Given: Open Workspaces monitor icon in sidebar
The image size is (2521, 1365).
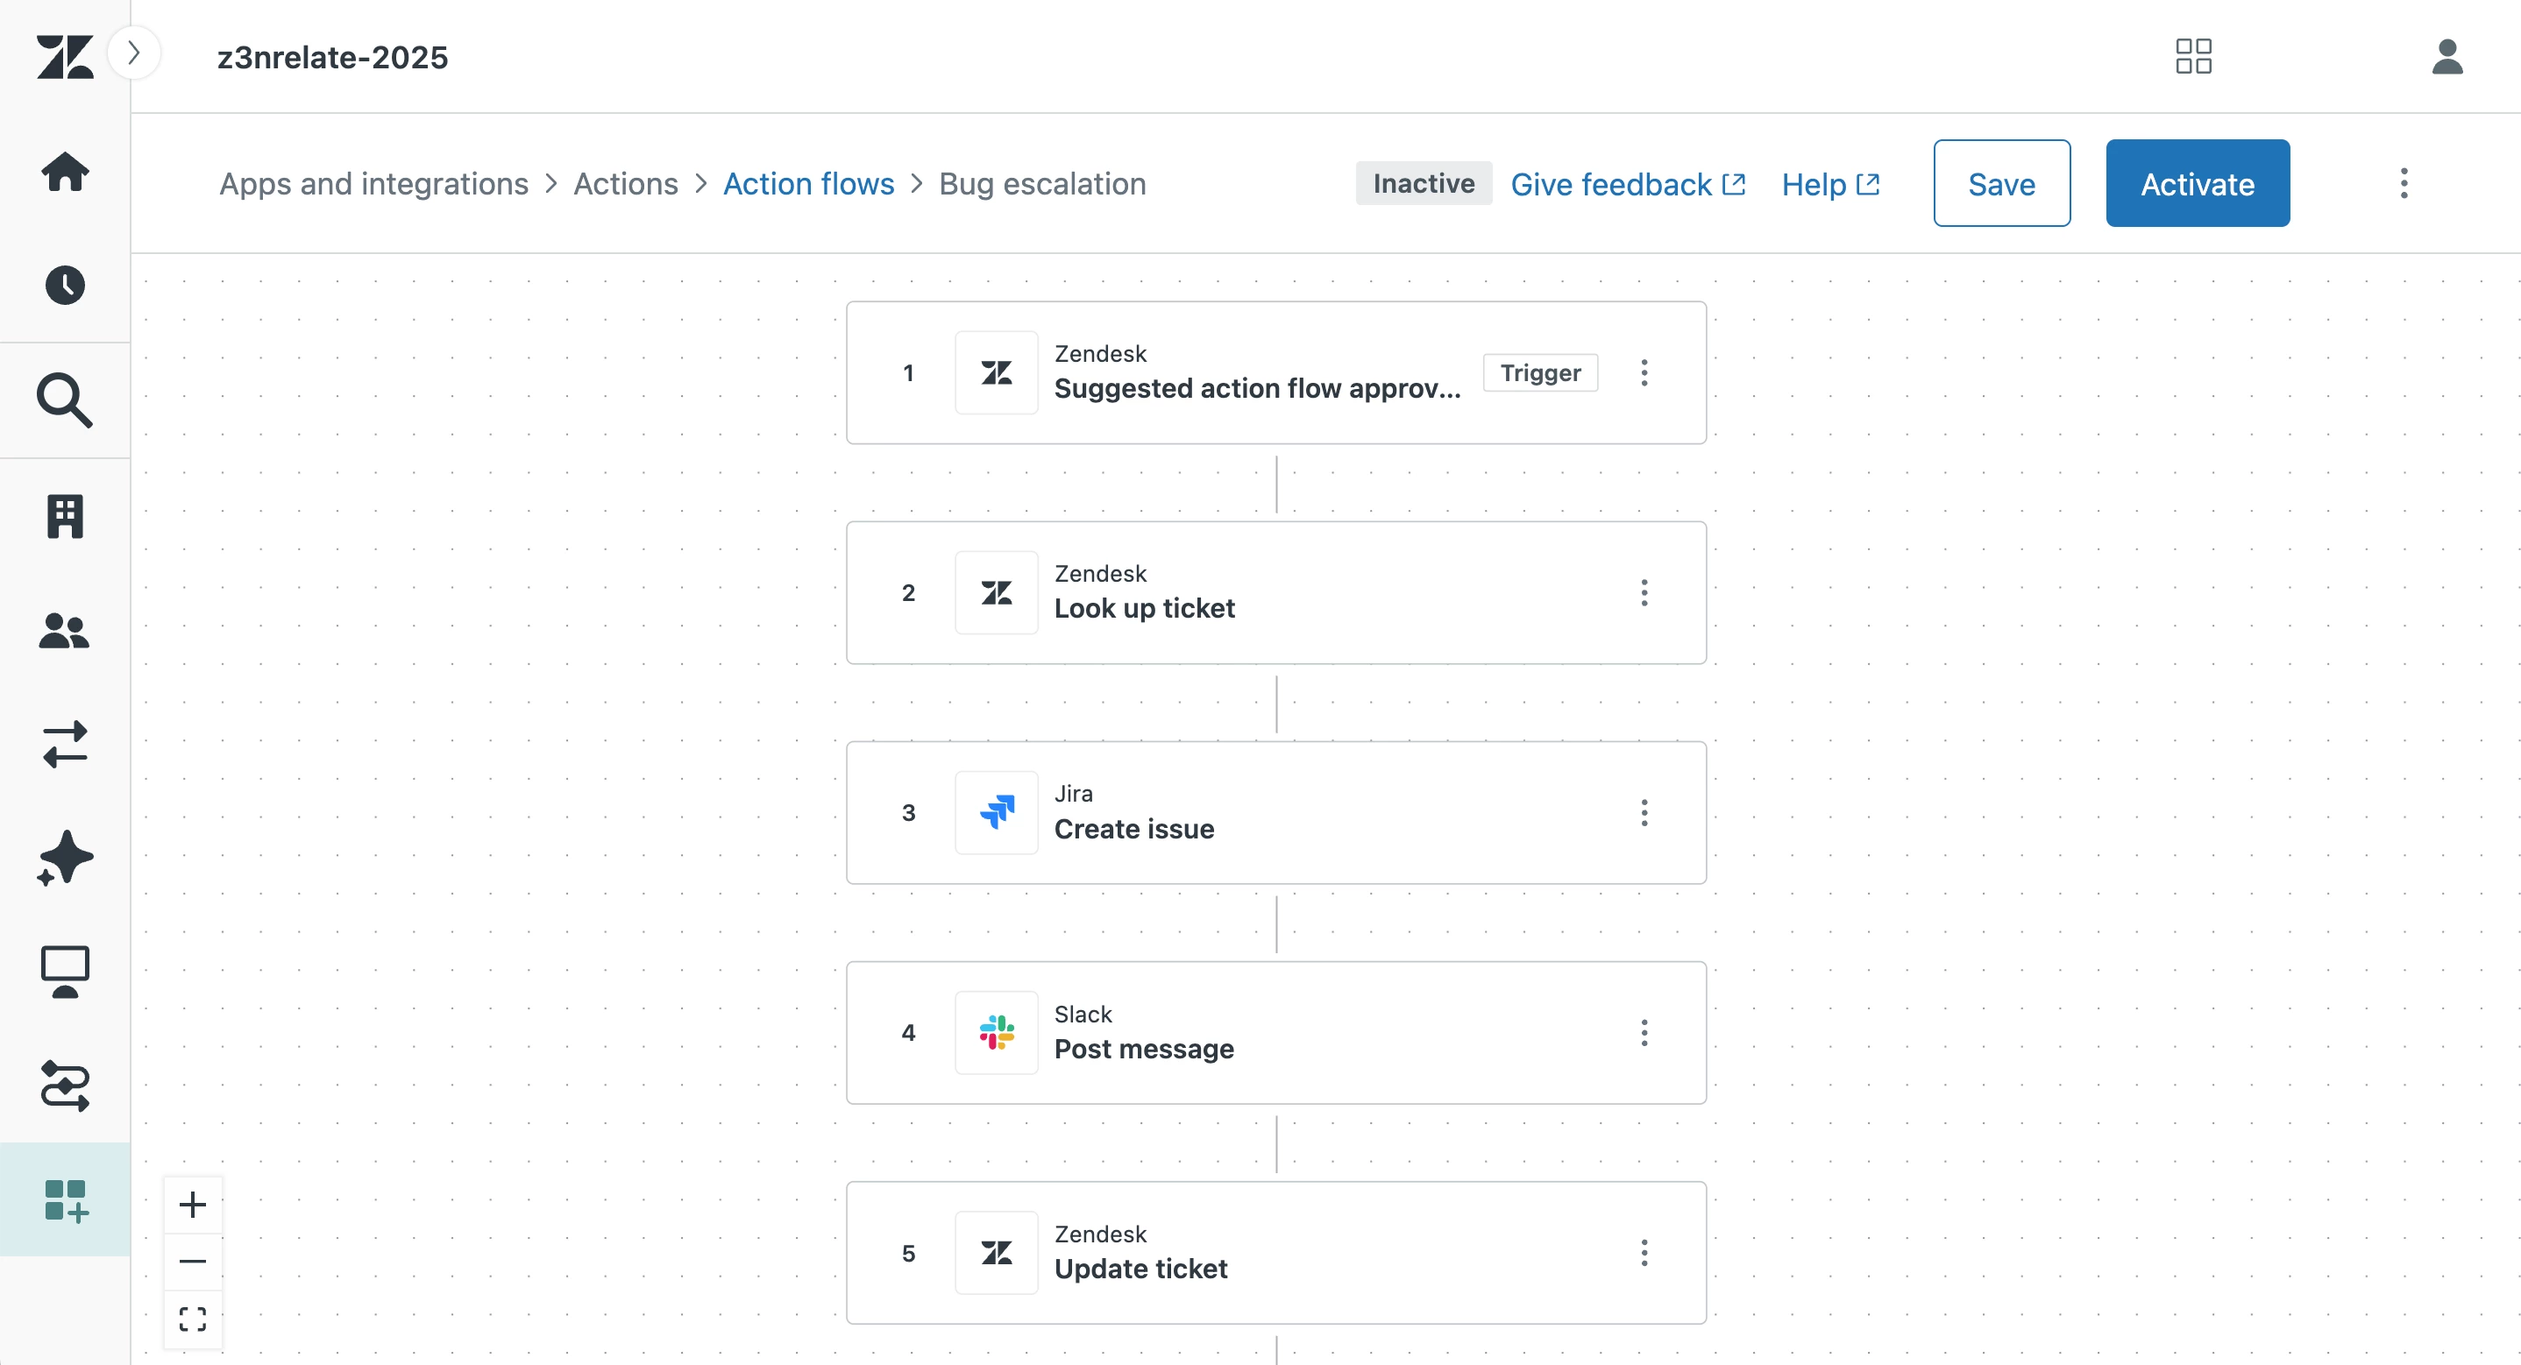Looking at the screenshot, I should click(65, 972).
